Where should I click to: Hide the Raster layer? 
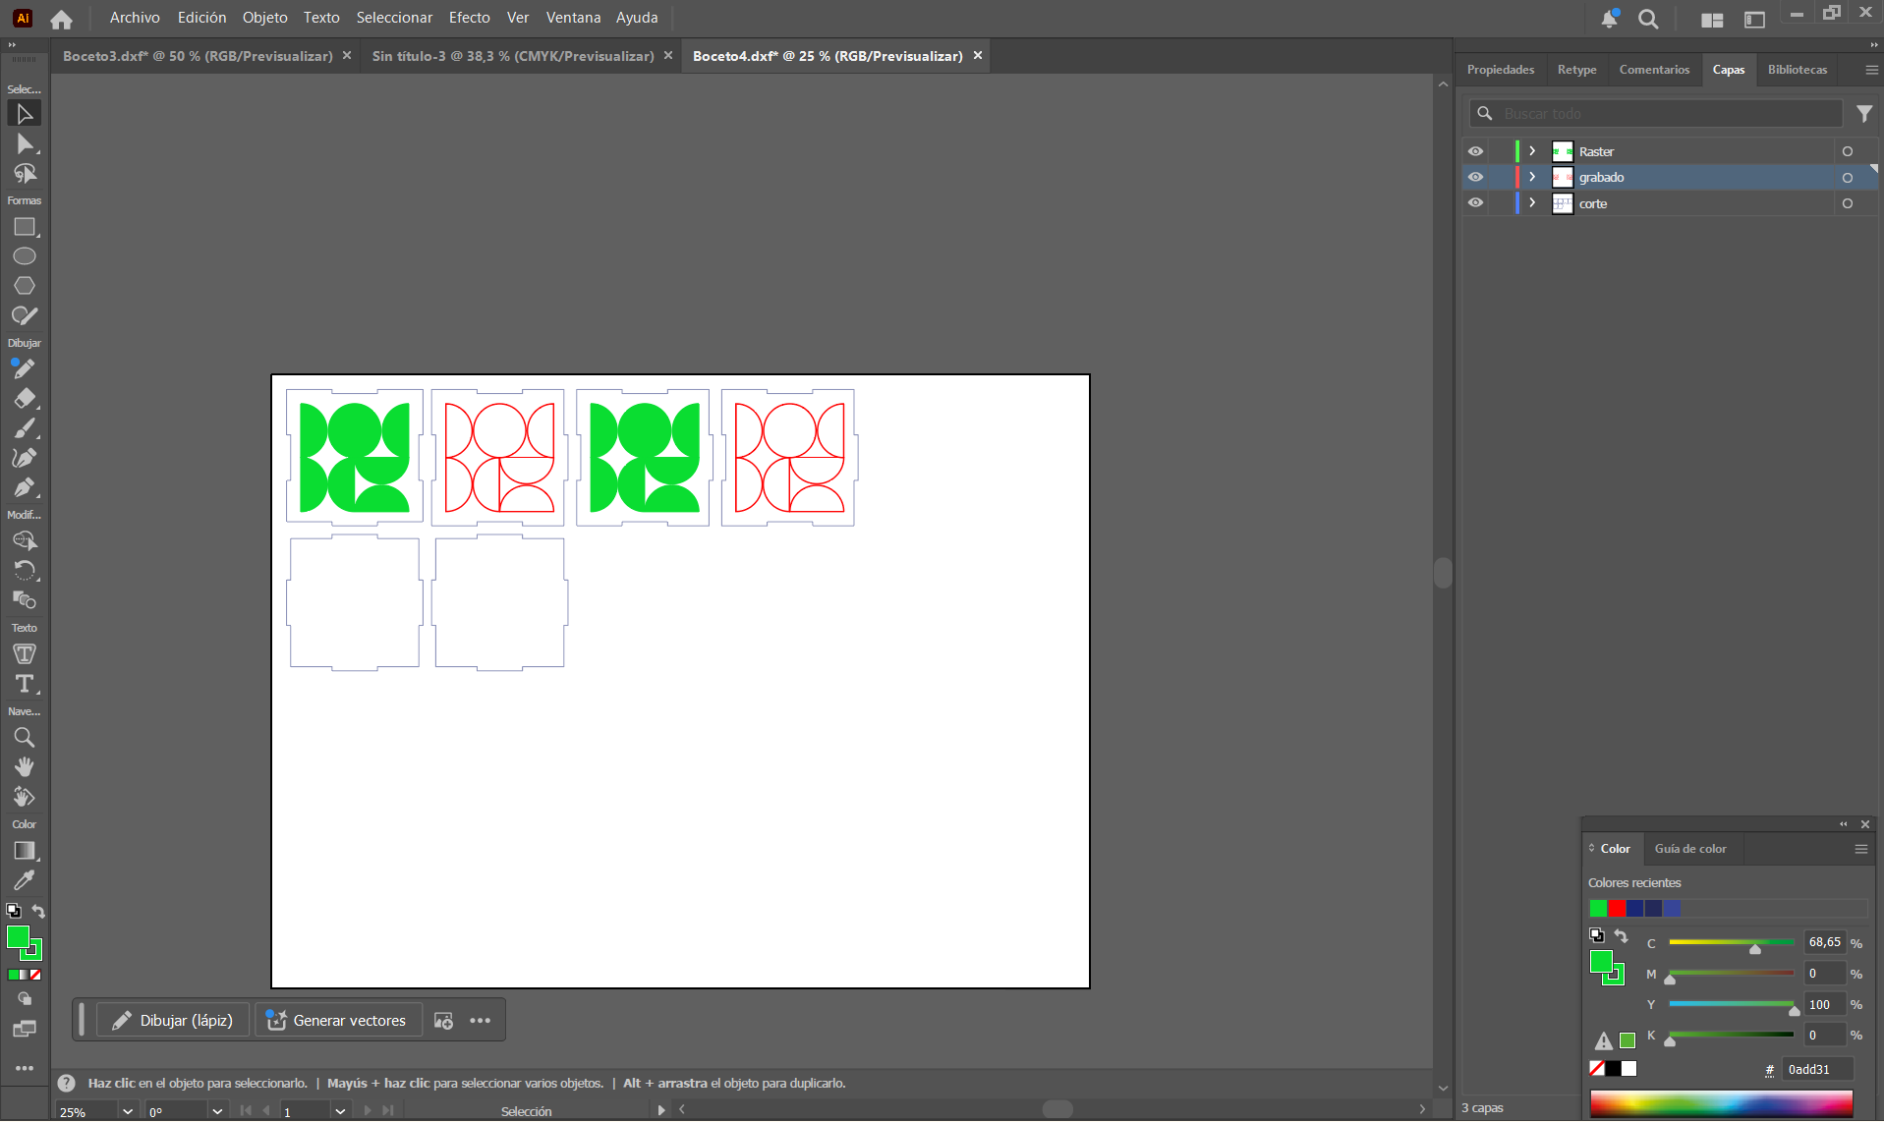pos(1475,151)
